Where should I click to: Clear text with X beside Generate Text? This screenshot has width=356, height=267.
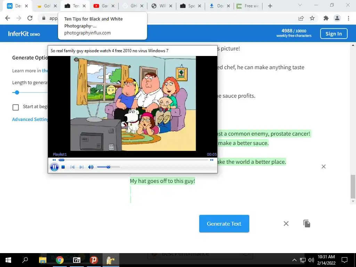point(286,224)
